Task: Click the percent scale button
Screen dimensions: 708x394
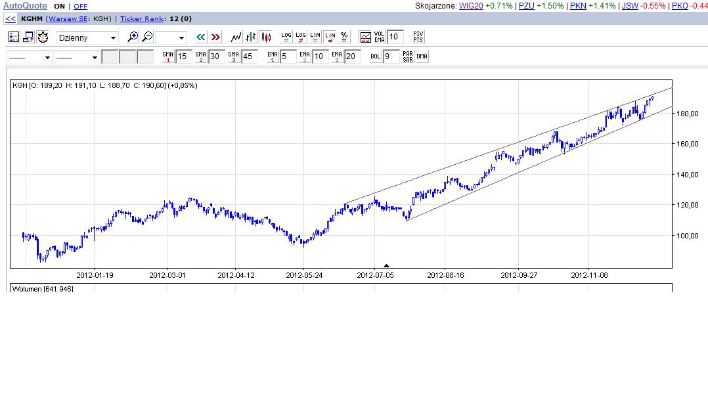Action: (x=345, y=37)
